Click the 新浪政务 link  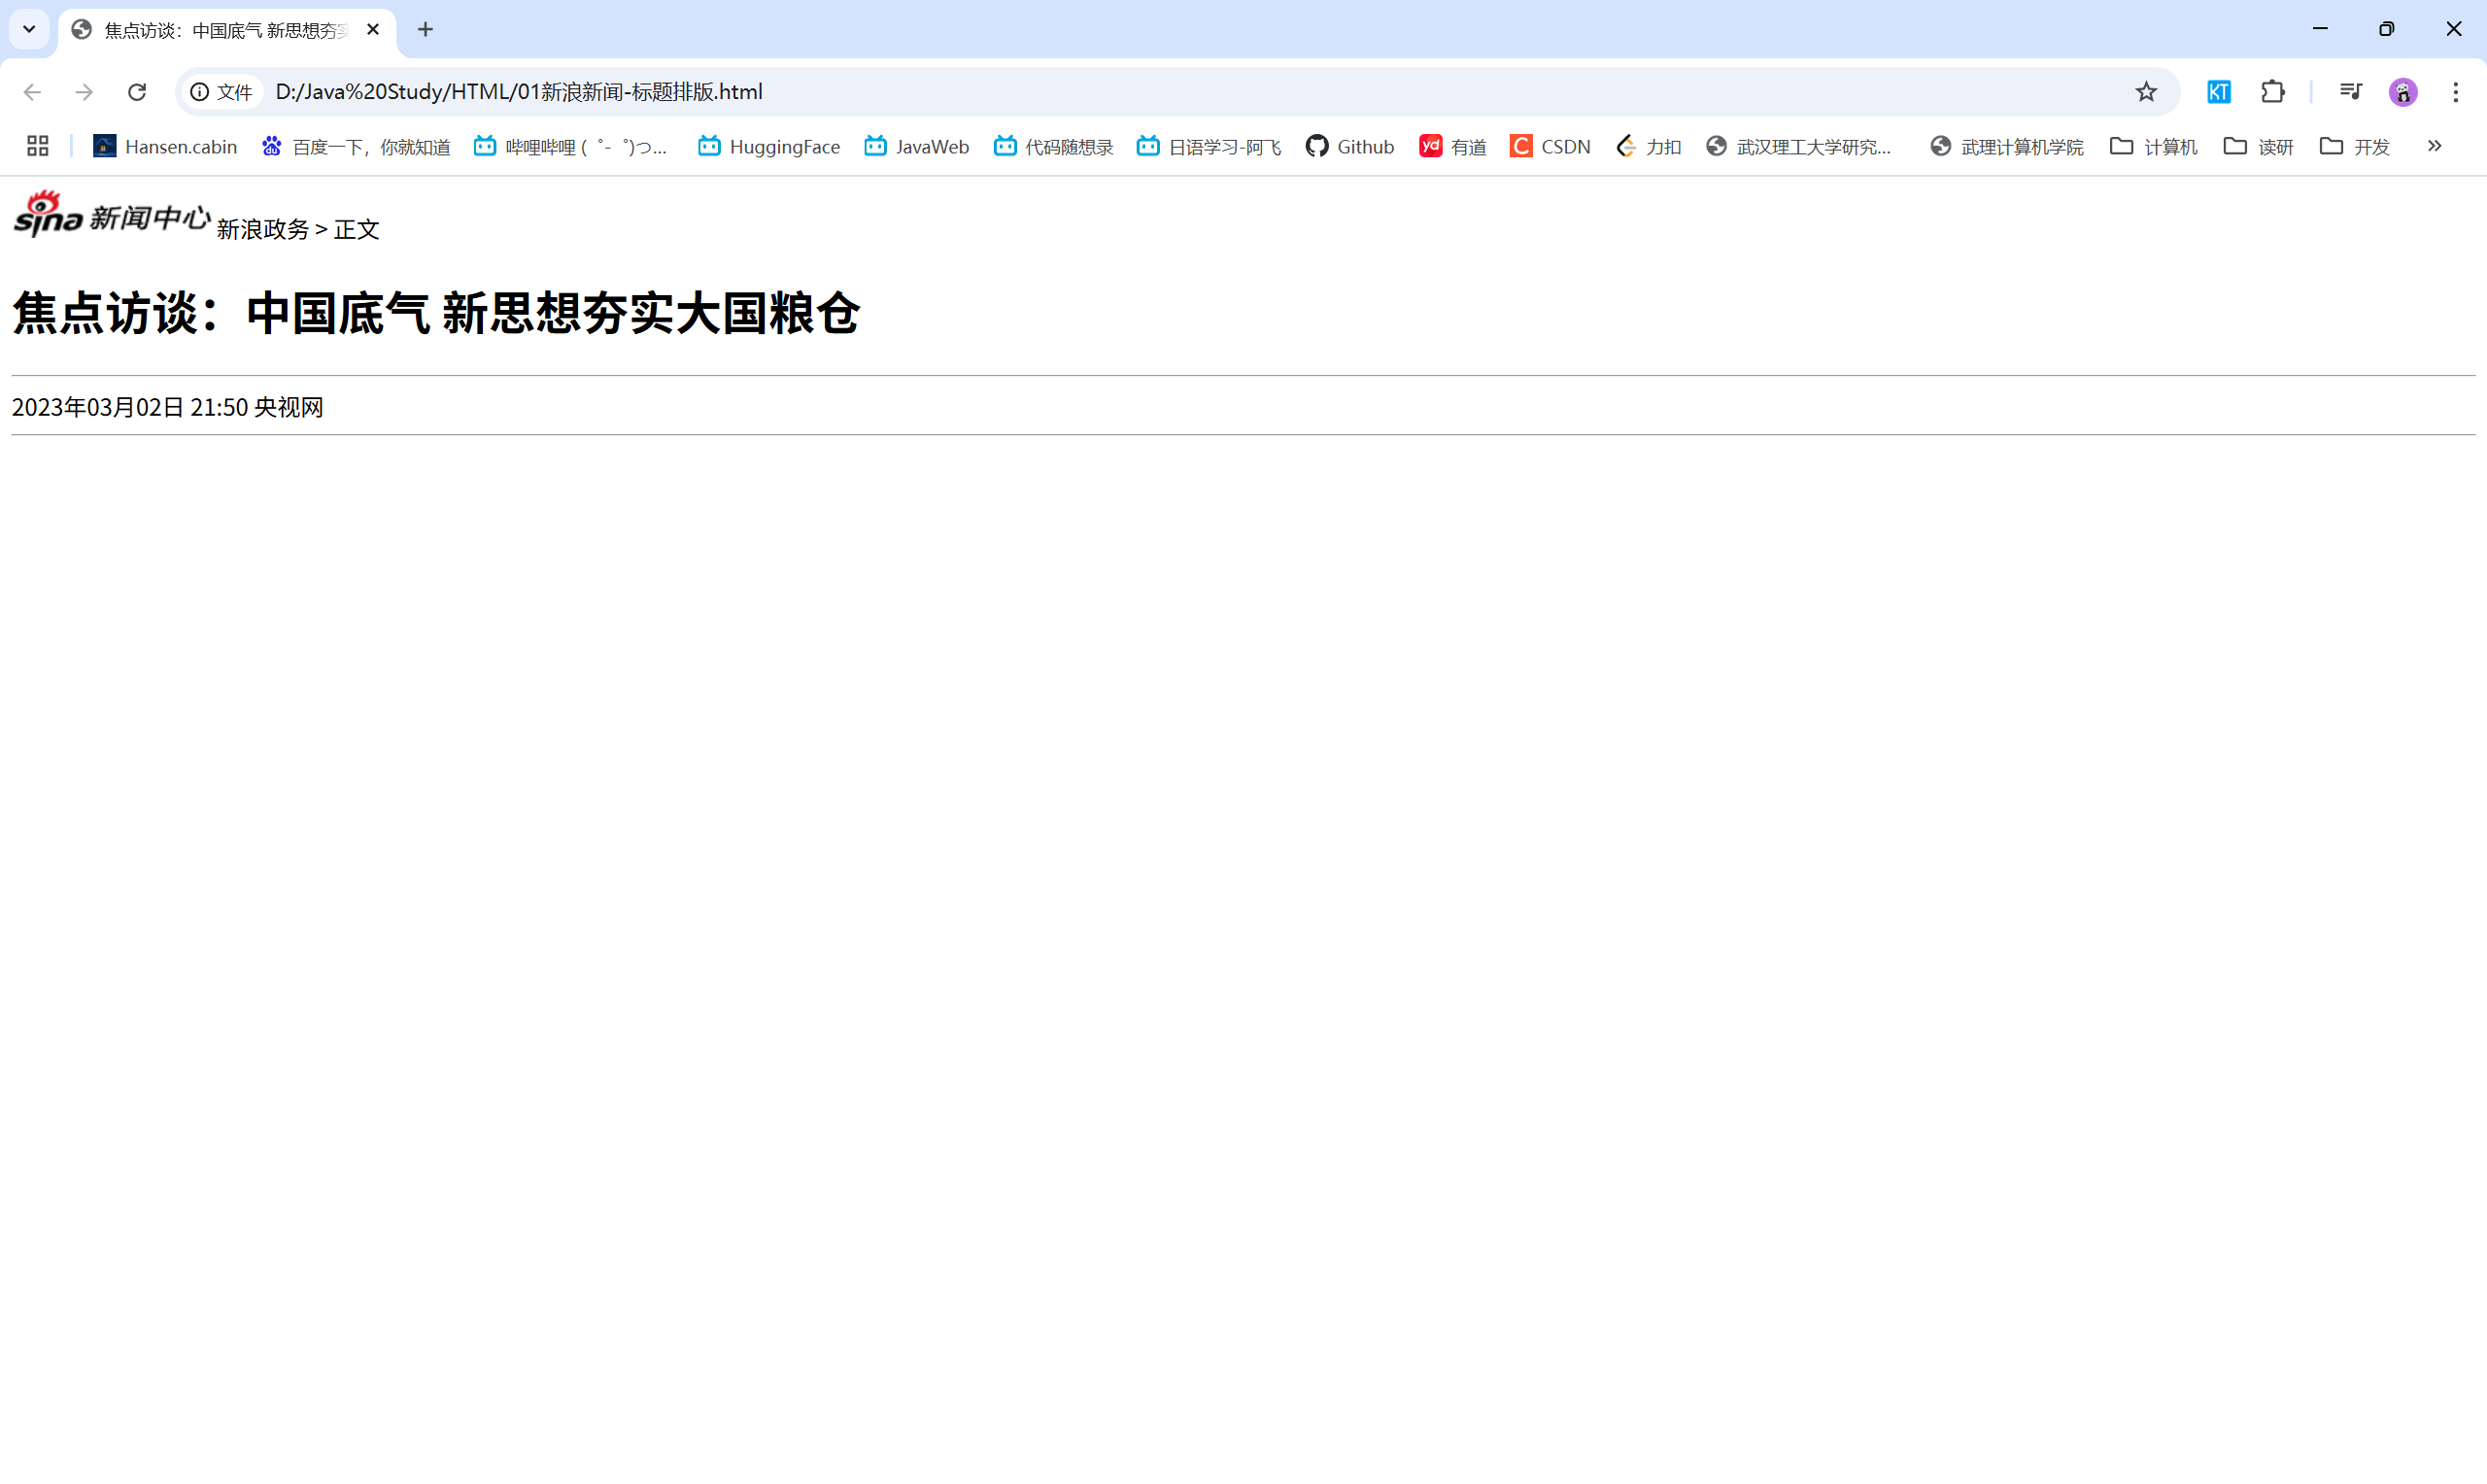click(x=262, y=229)
